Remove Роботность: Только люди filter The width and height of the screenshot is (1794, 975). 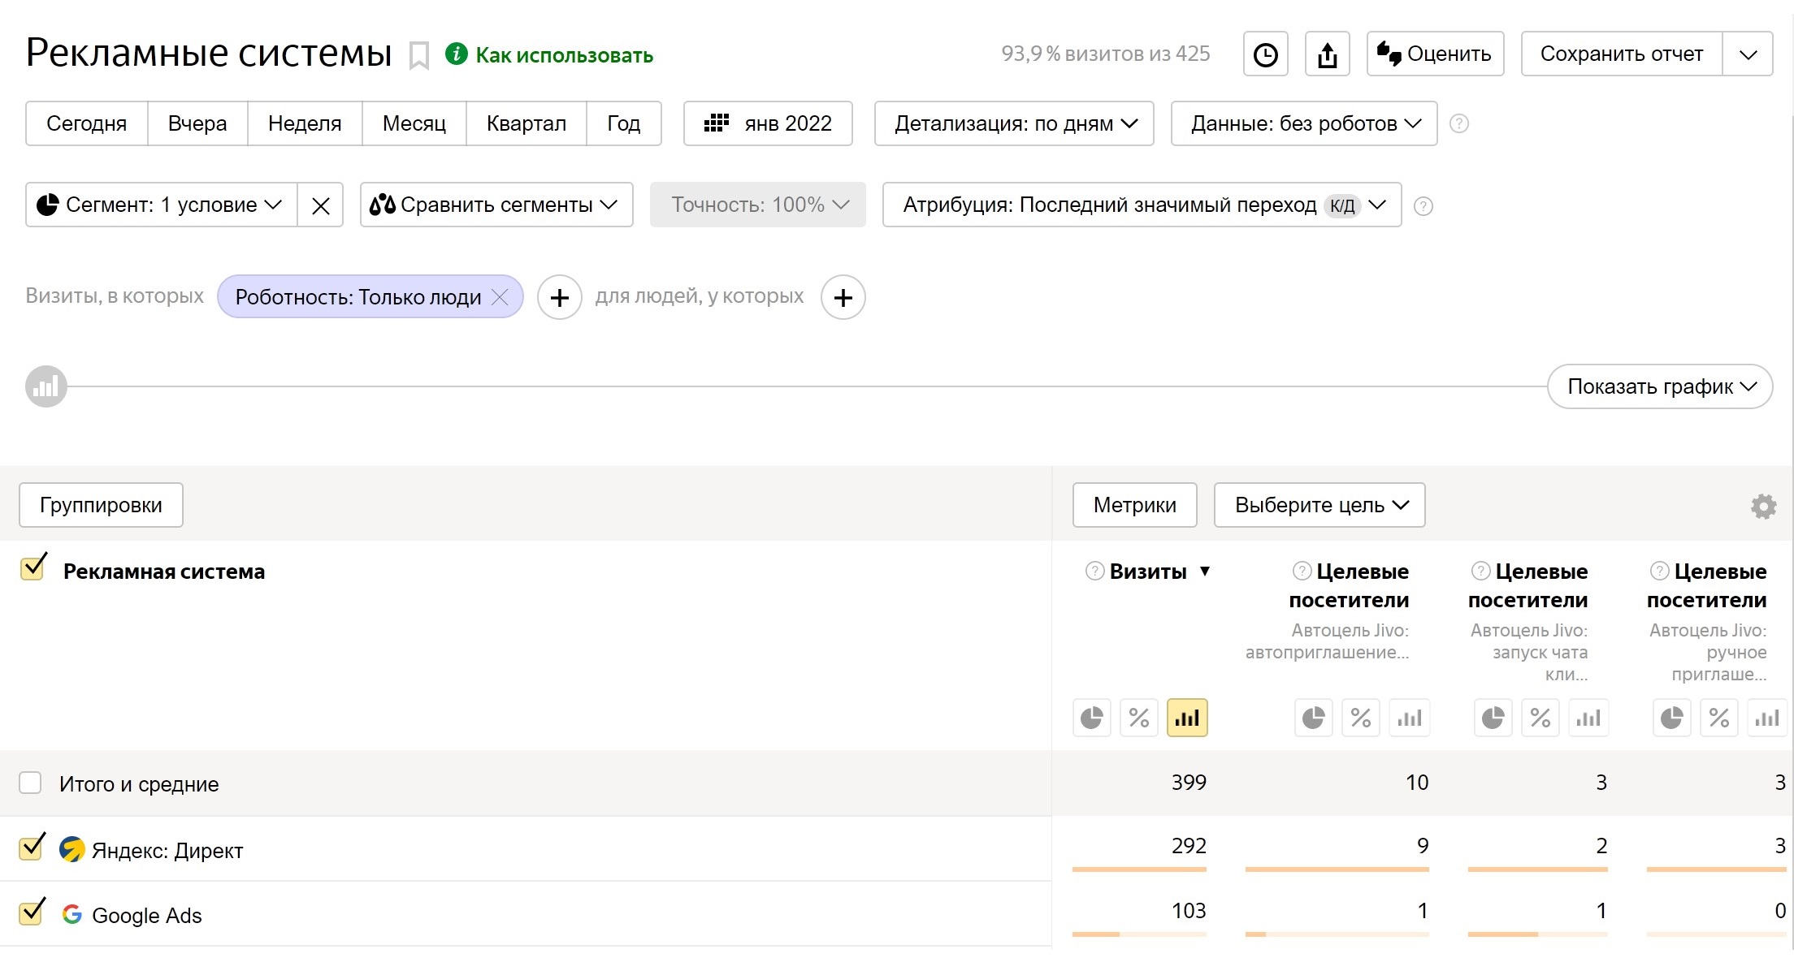(500, 297)
